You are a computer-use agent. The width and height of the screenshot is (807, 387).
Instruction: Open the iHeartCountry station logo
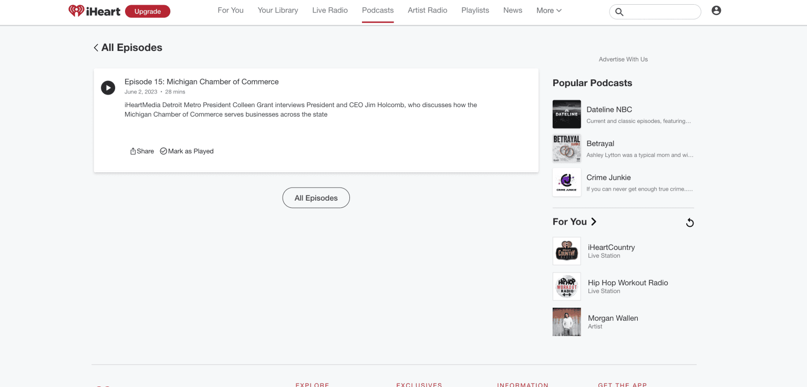pyautogui.click(x=567, y=251)
